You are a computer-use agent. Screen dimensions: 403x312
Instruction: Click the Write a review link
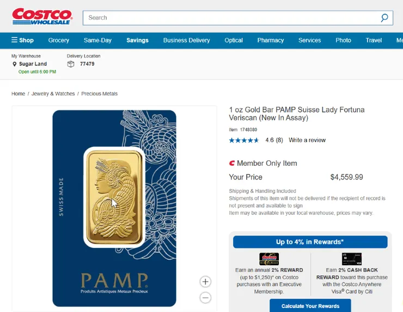tap(307, 140)
